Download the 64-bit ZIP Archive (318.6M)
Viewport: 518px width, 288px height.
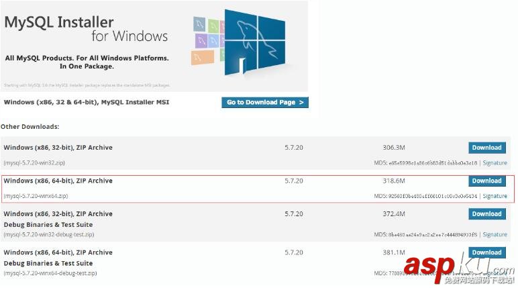coord(486,181)
